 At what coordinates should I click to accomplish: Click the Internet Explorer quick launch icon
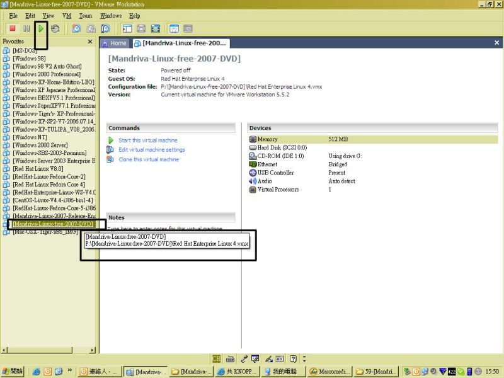(x=37, y=372)
